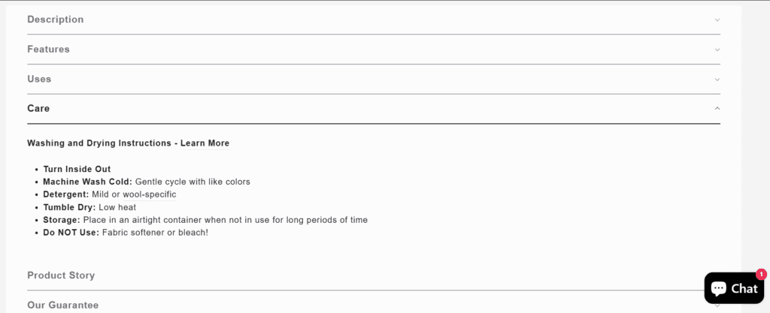Click the speech bubble icon in Chat
The width and height of the screenshot is (770, 313).
(719, 288)
